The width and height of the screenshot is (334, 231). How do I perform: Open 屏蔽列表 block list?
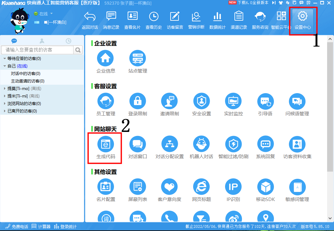(x=137, y=187)
